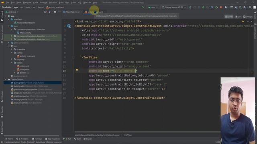Open the Galaxy Nexus API 22 device dropdown
The image size is (257, 144).
174,7
